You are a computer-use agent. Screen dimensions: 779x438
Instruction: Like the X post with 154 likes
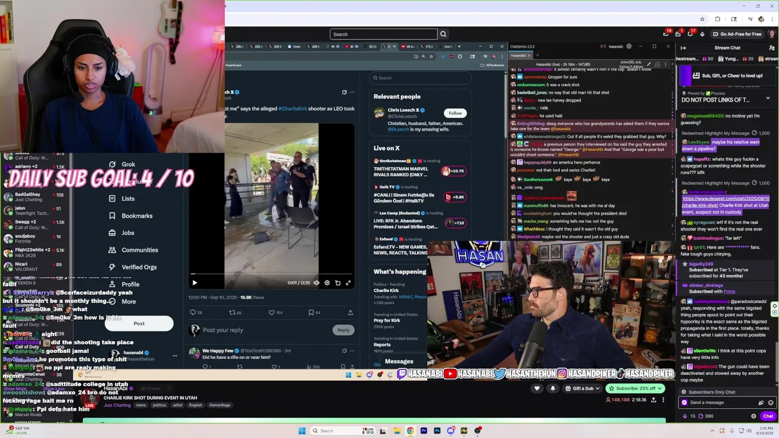[x=272, y=313]
